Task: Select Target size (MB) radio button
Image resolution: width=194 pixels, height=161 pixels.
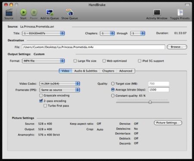Action: pos(113,84)
